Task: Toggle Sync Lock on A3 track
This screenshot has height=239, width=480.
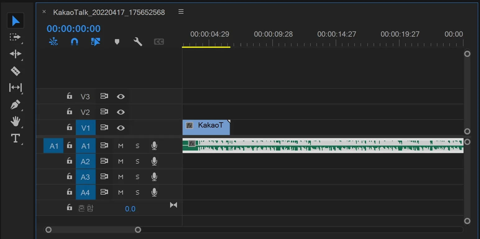Action: [x=104, y=176]
